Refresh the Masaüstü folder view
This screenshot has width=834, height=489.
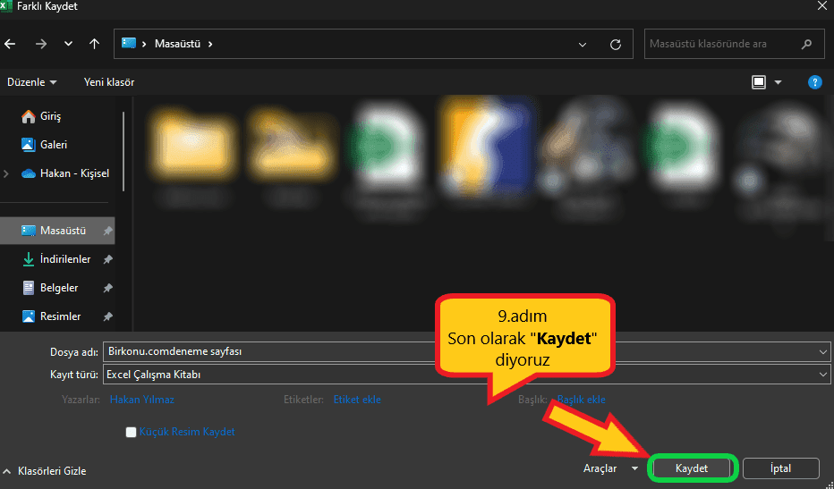615,44
